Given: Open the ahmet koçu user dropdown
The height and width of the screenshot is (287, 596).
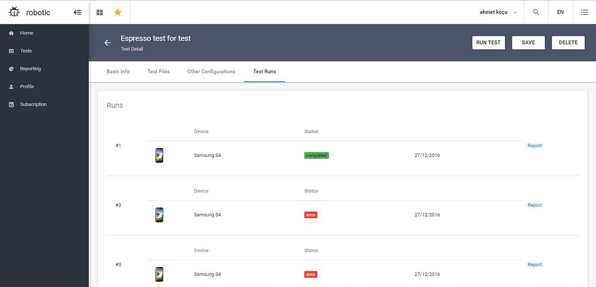Looking at the screenshot, I should tap(498, 12).
